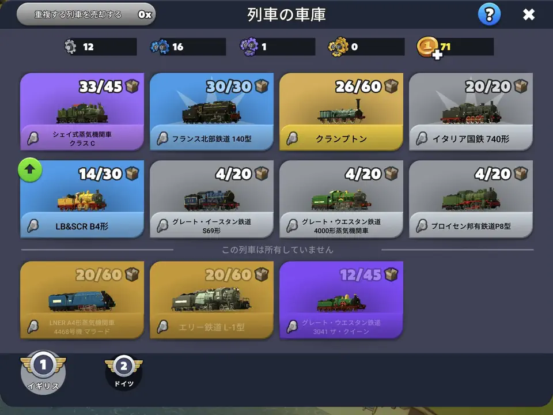Select the フランス北部鉄道 140型 train card
Viewport: 553px width, 415px height.
(211, 111)
